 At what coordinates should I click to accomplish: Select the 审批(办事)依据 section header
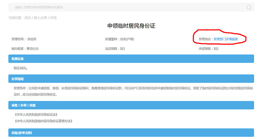tap(131, 105)
